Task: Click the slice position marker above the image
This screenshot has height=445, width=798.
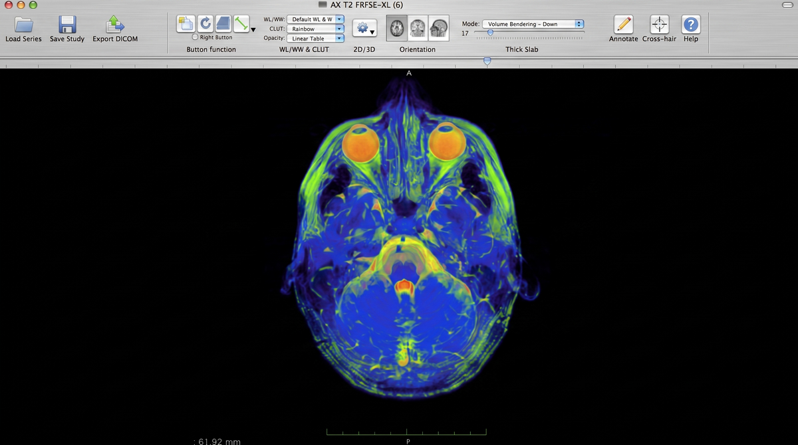Action: tap(487, 61)
